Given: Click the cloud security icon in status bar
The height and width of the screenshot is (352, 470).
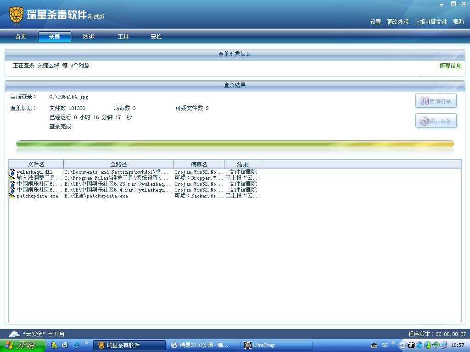Looking at the screenshot, I should (14, 334).
